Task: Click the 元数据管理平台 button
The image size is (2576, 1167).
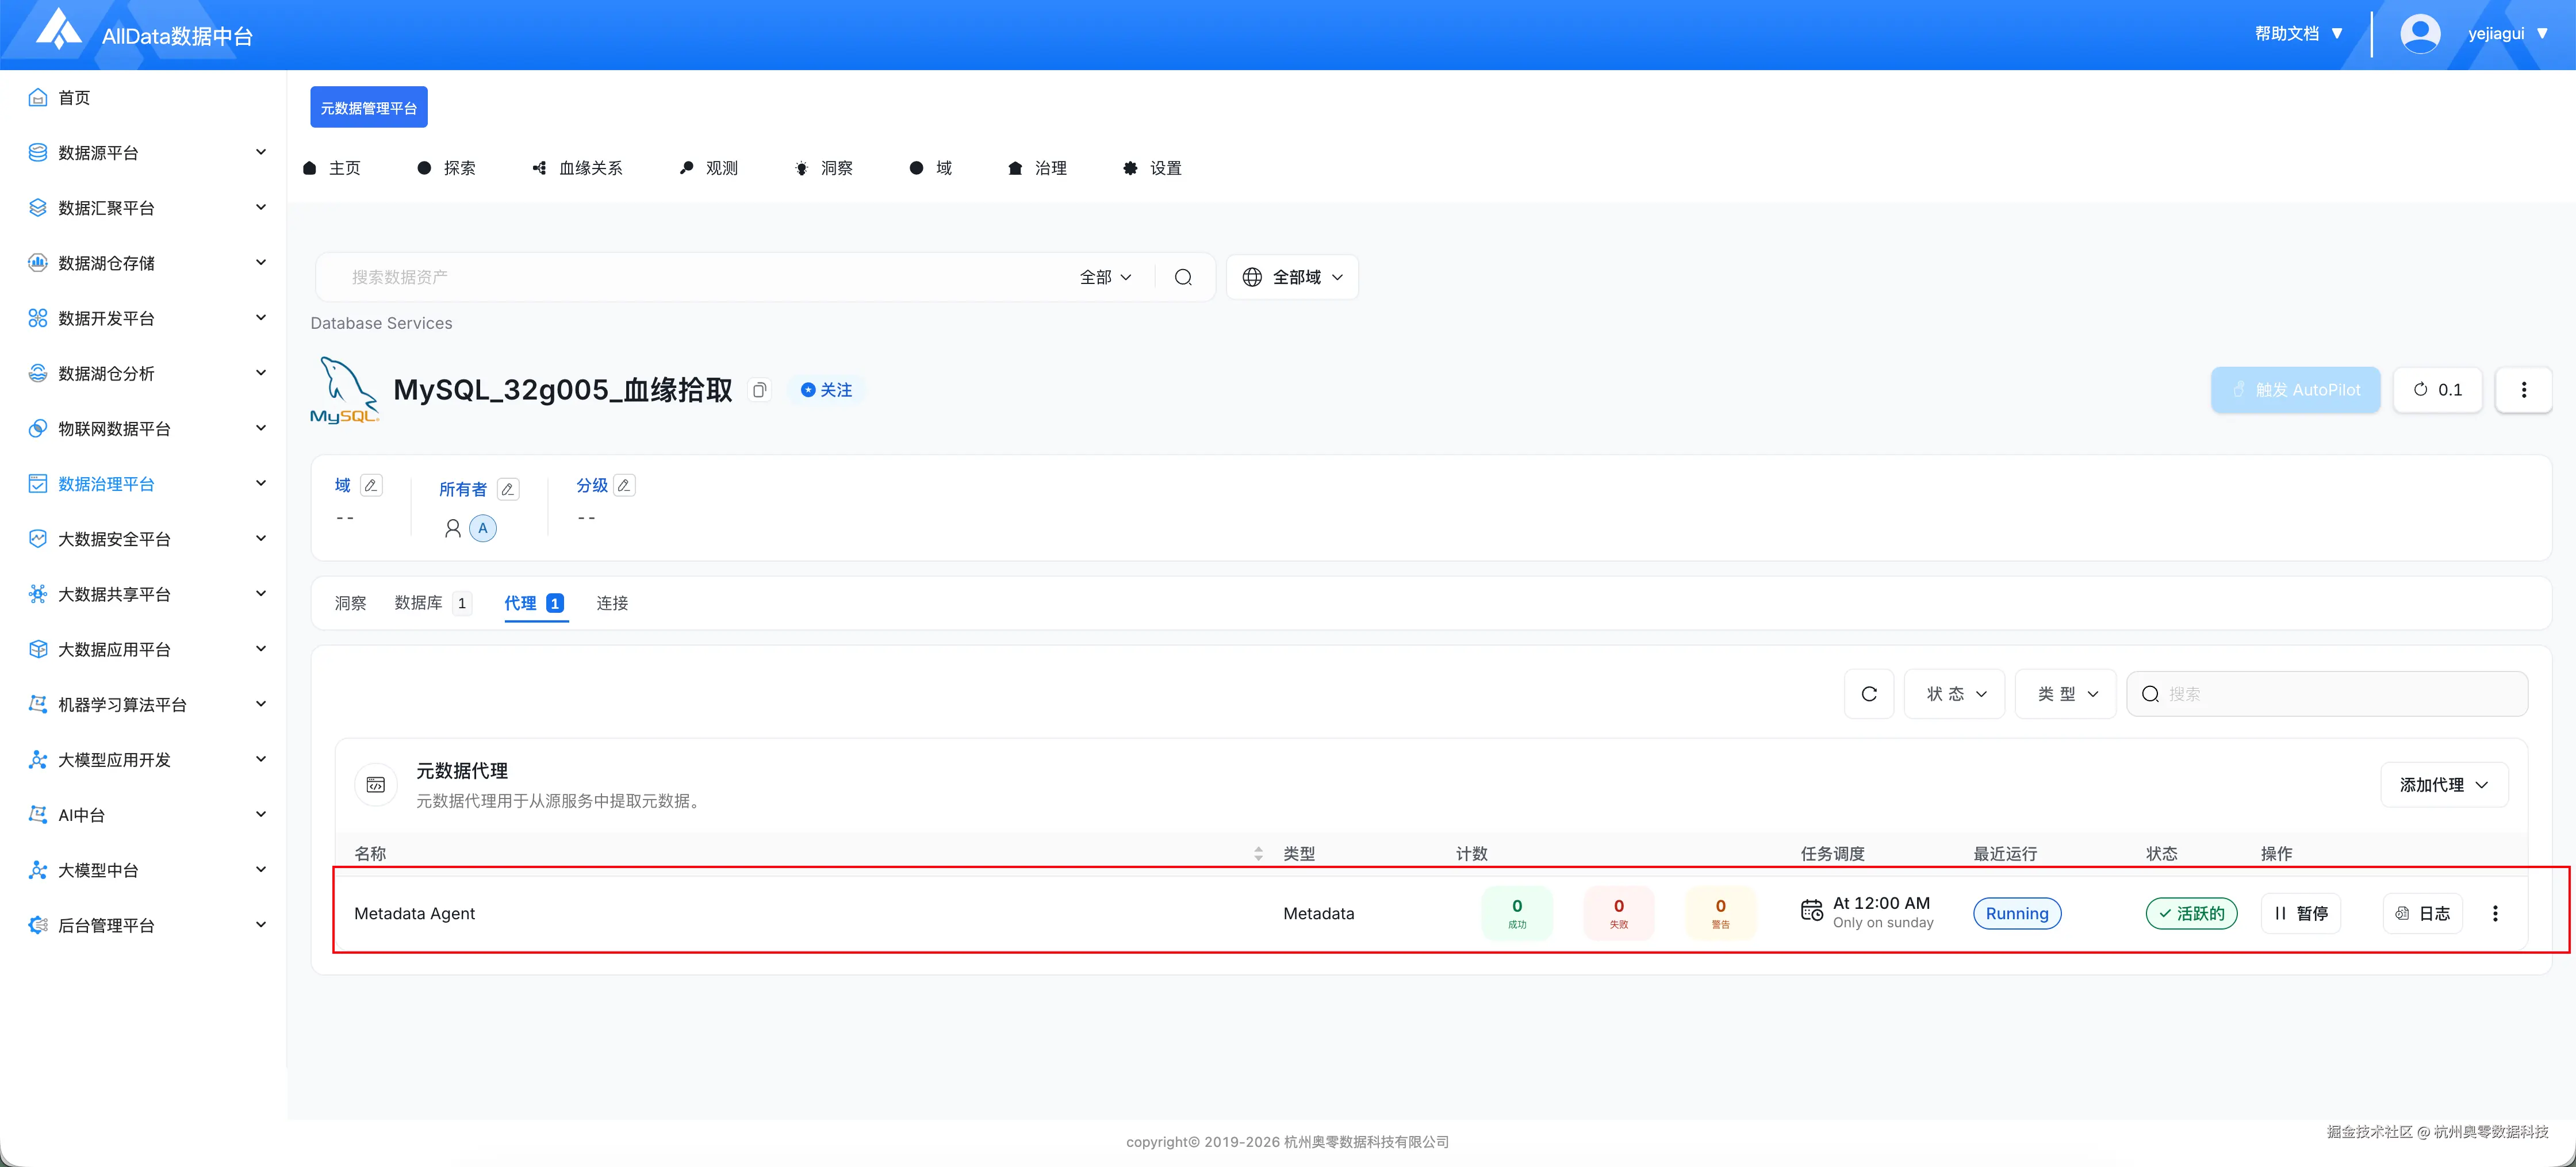Action: click(369, 107)
